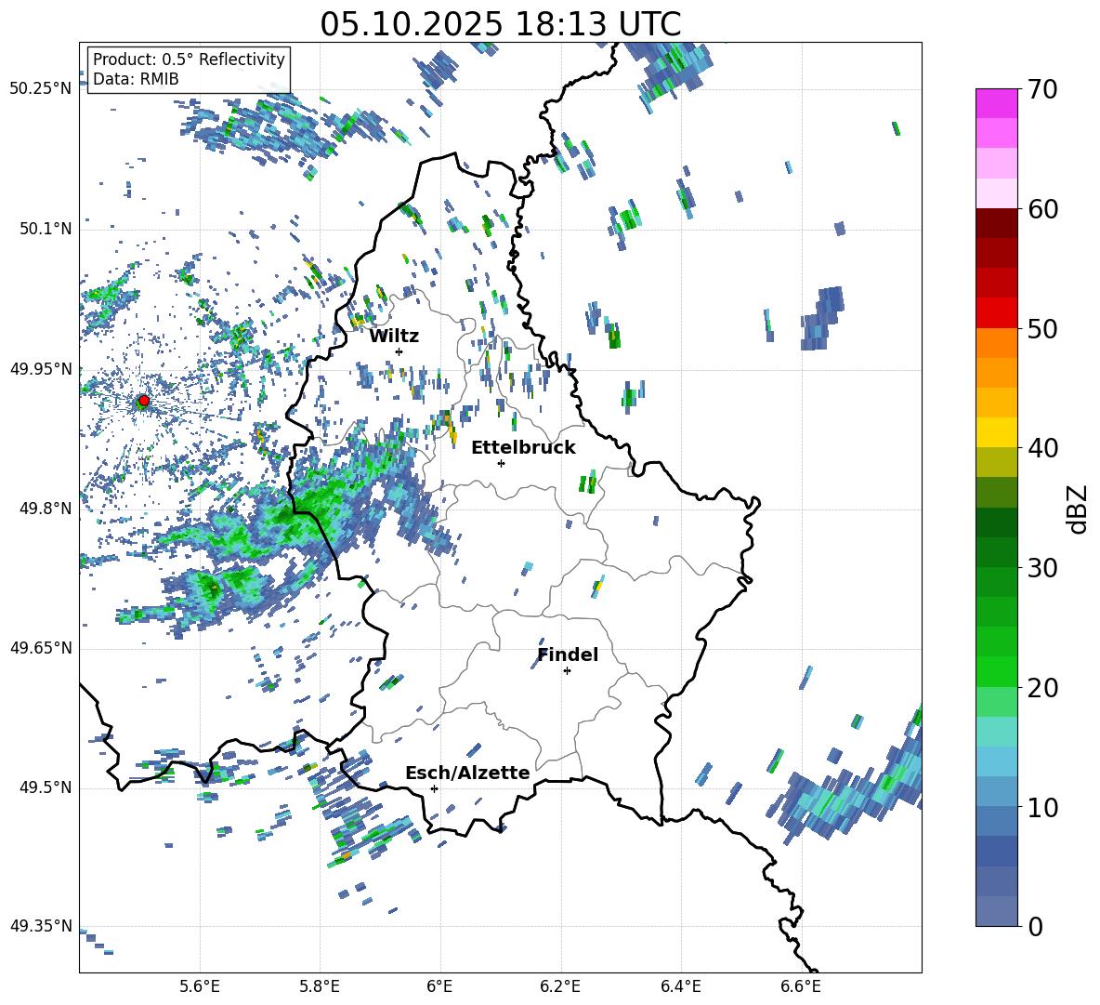Screen dimensions: 1100x1005
Task: Click the 50 dBZ colorbar tick label
Action: pos(1042,329)
